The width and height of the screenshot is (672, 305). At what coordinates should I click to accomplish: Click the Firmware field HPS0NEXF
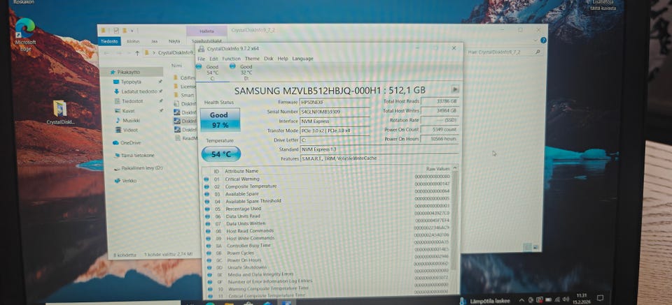[x=335, y=103]
